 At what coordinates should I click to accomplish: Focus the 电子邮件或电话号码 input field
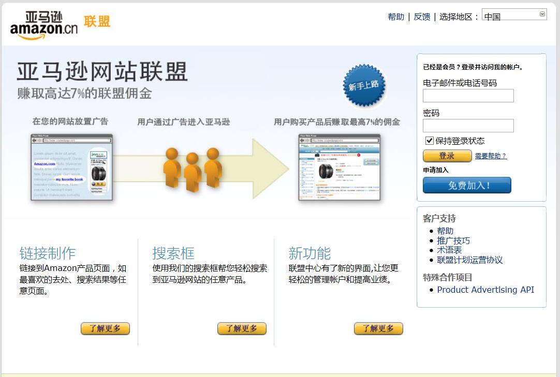[468, 96]
